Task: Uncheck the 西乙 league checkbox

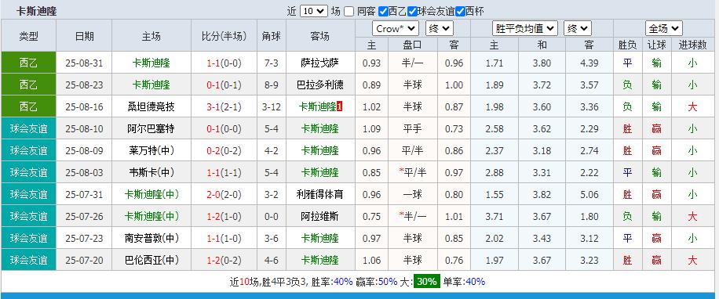Action: pyautogui.click(x=383, y=12)
